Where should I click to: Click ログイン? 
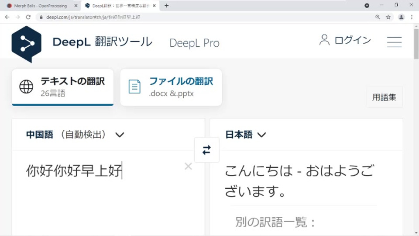point(353,40)
